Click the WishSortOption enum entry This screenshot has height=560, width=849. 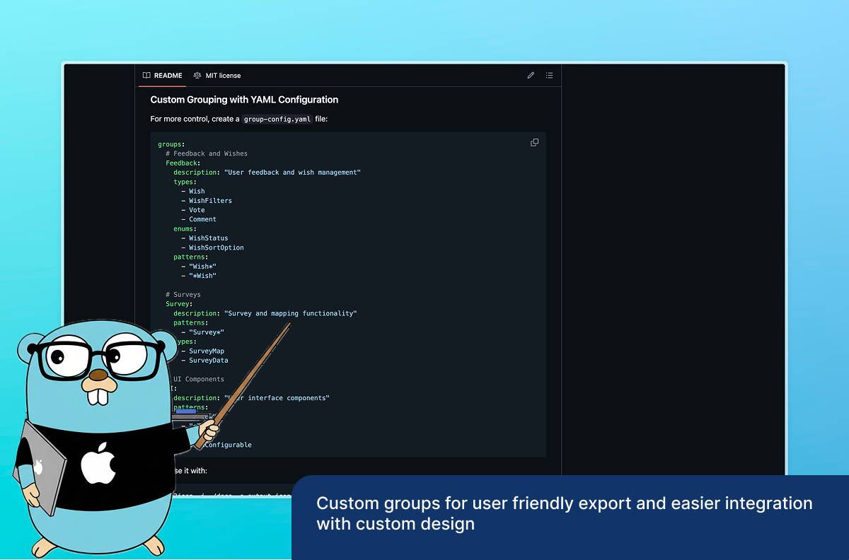point(216,247)
